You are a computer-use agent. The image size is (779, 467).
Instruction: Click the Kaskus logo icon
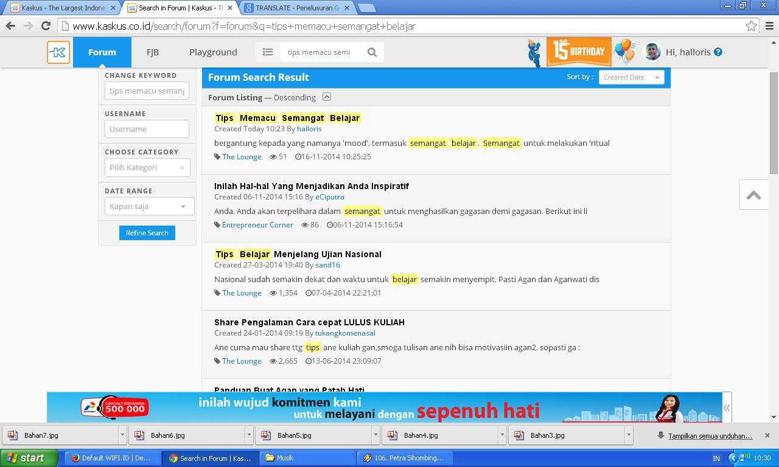[58, 52]
